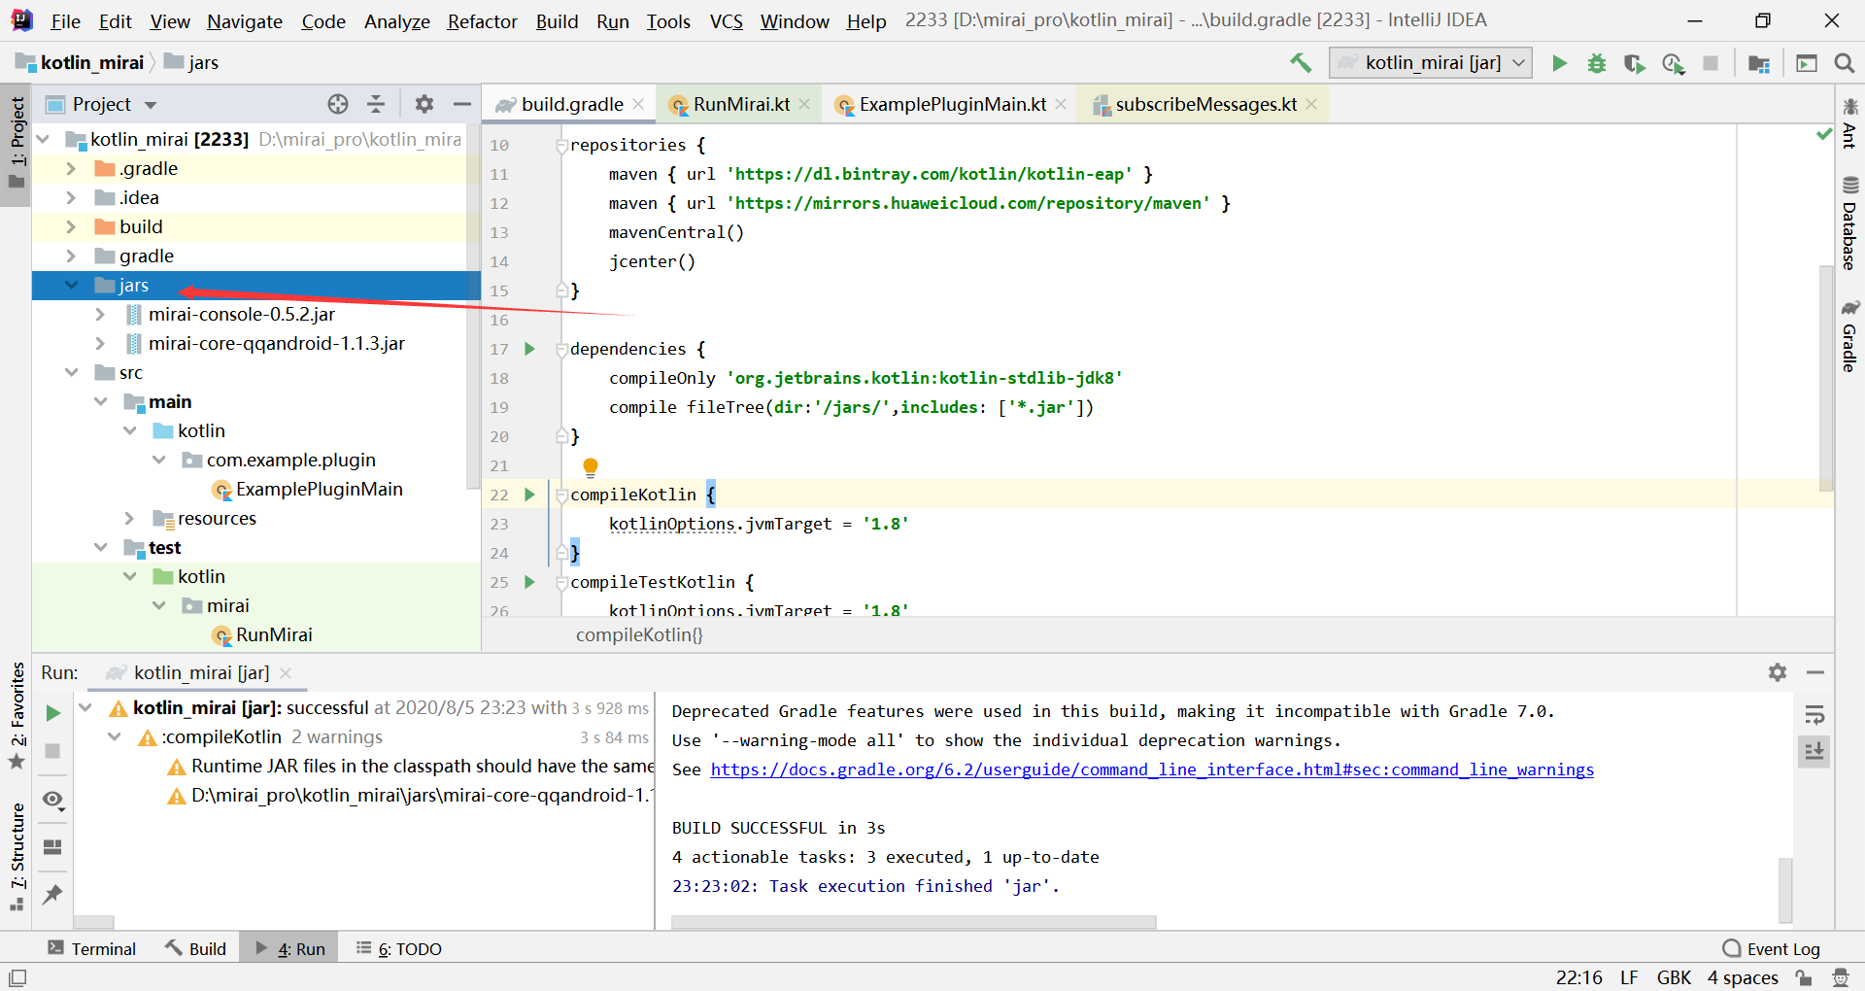
Task: Switch to the RunMirai.kt tab
Action: (739, 104)
